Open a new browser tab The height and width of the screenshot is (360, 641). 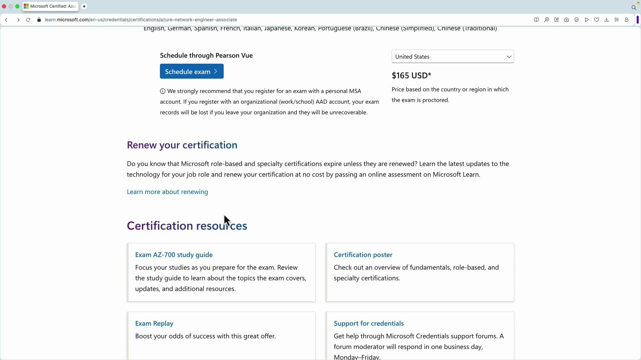[x=84, y=6]
